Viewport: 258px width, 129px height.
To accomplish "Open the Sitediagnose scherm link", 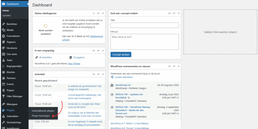I will (x=83, y=38).
